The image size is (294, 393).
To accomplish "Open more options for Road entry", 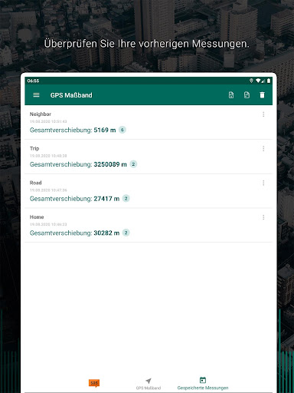I will point(263,183).
